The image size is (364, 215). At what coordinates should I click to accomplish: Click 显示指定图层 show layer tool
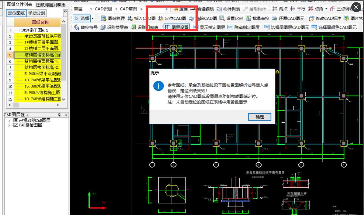tap(209, 27)
